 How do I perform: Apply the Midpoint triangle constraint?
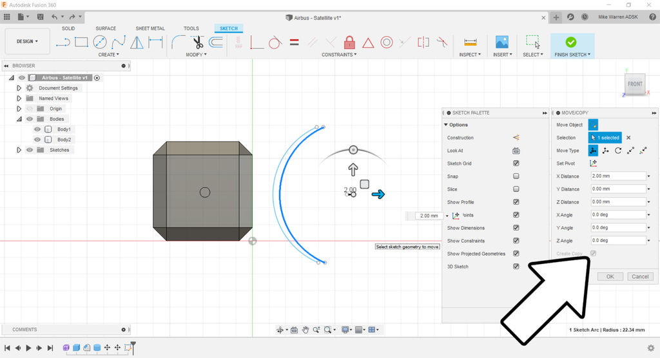point(368,42)
